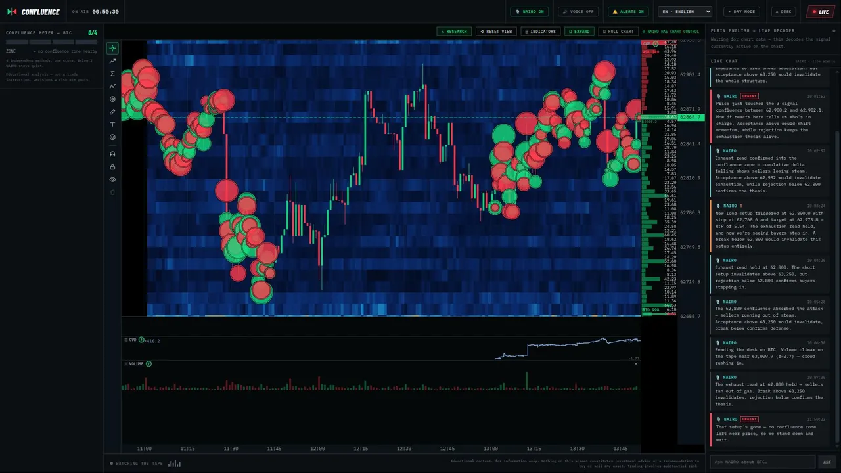841x473 pixels.
Task: Click the CVD value 416.2
Action: coord(152,341)
